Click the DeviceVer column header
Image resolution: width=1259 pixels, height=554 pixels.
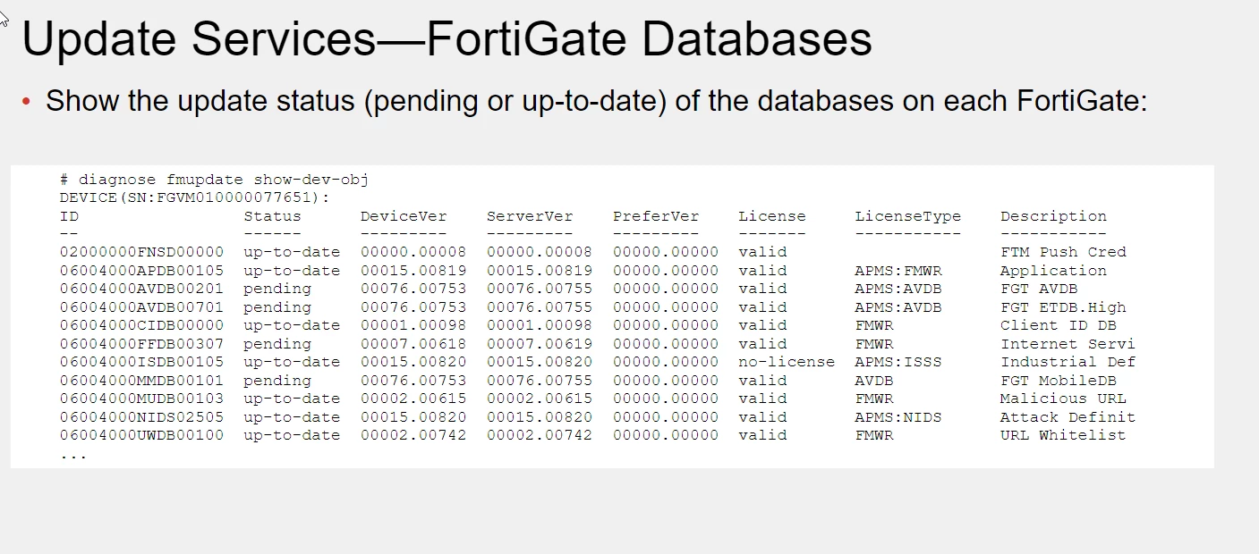[x=404, y=216]
